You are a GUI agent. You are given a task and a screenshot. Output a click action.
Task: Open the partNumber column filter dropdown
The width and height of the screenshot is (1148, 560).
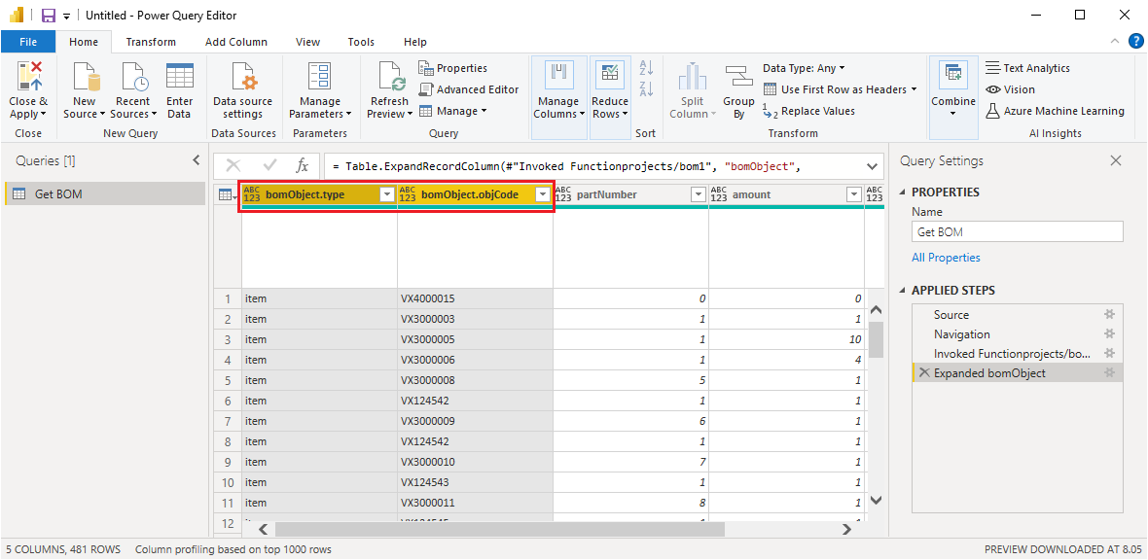coord(698,195)
